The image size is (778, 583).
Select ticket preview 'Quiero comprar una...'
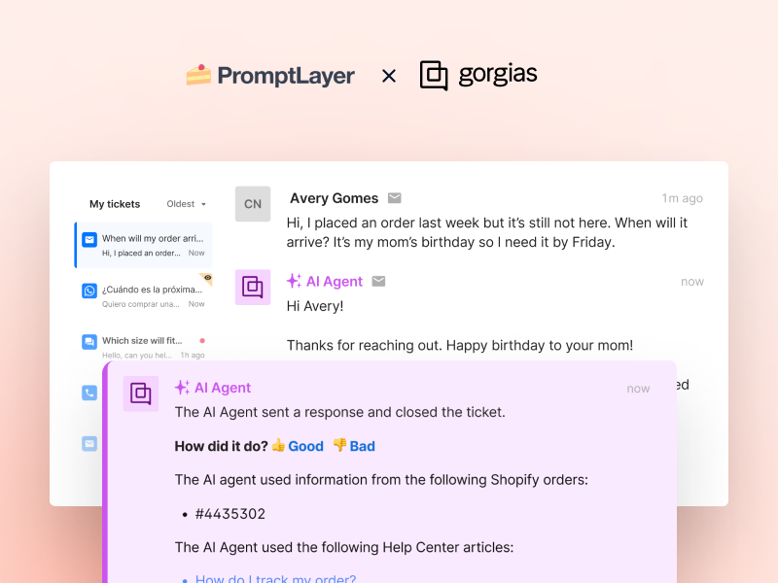140,304
